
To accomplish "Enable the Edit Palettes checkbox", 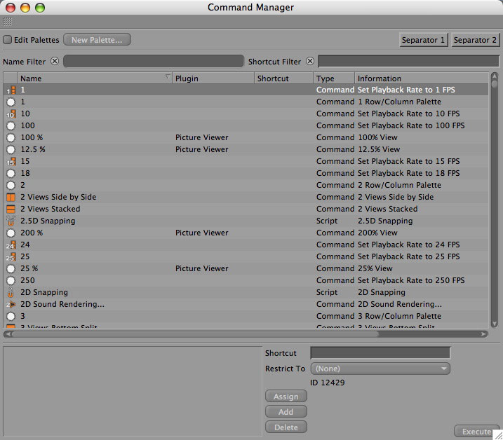I will [x=8, y=40].
